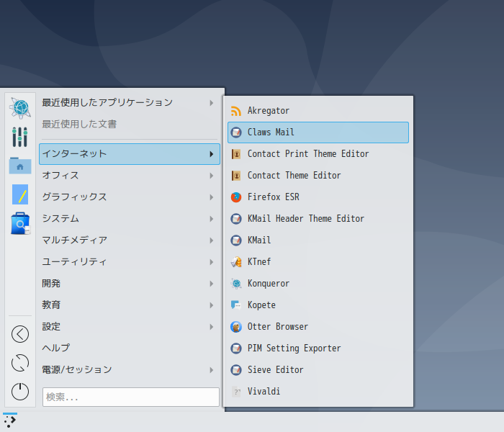Click the power shutdown icon
Viewport: 504px width, 432px height.
(x=20, y=392)
